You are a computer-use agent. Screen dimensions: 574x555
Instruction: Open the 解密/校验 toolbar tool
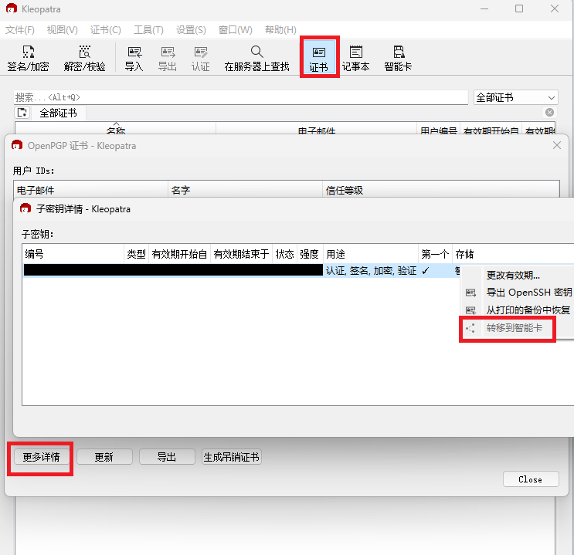coord(84,58)
